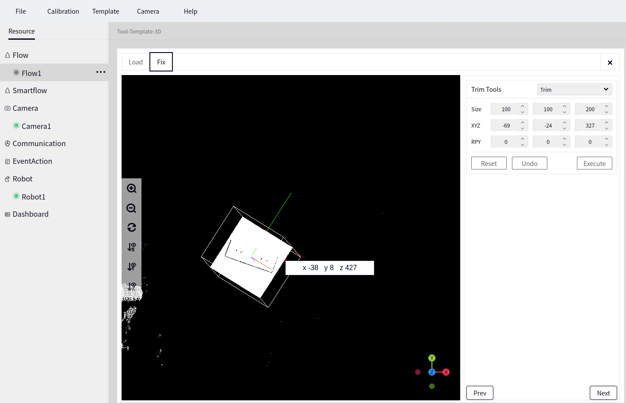View point cloud along X axis

coord(131,247)
